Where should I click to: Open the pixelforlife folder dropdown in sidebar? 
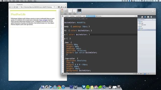click(142, 19)
